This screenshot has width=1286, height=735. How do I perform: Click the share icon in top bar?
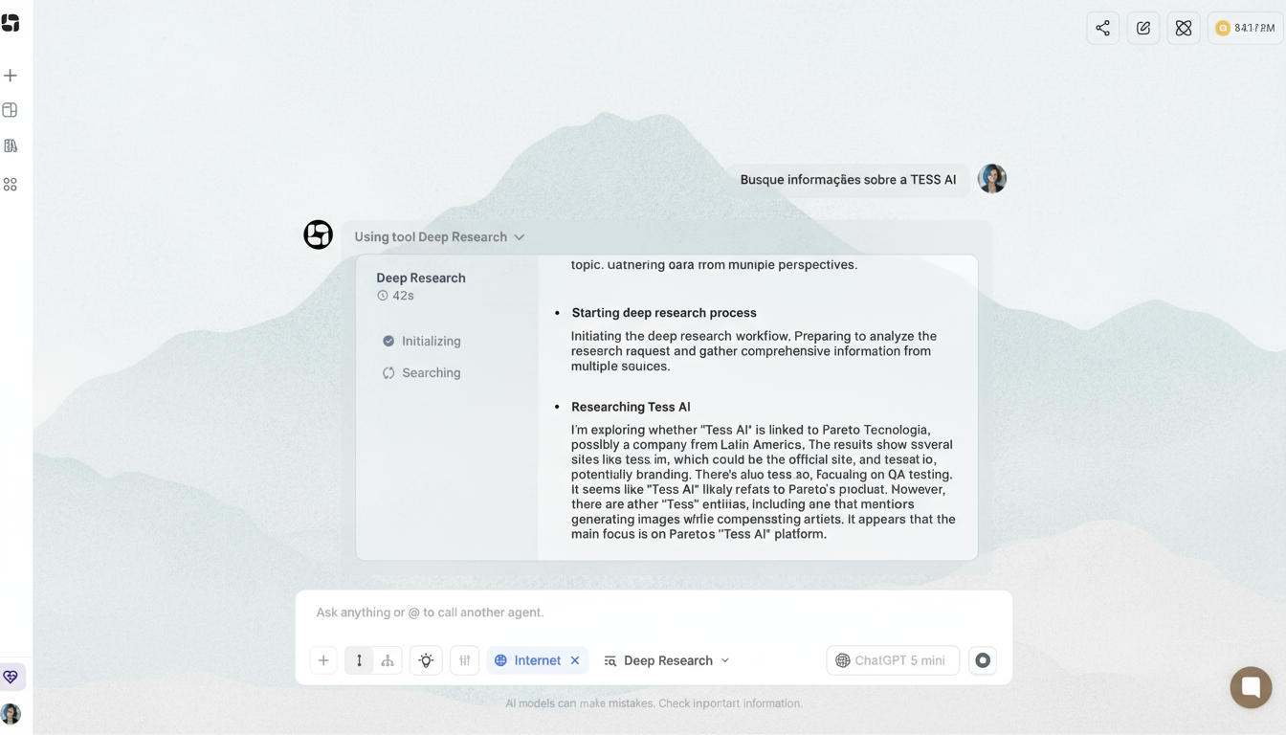click(x=1102, y=28)
